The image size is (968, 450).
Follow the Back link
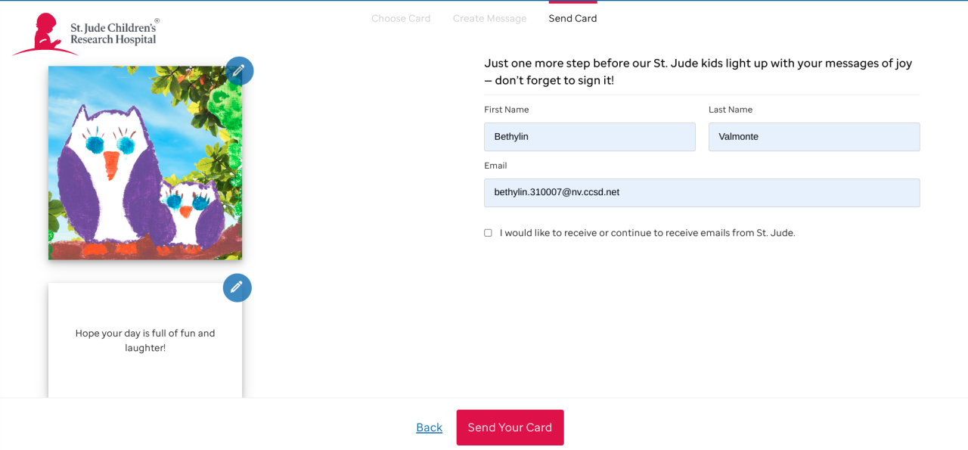(429, 427)
